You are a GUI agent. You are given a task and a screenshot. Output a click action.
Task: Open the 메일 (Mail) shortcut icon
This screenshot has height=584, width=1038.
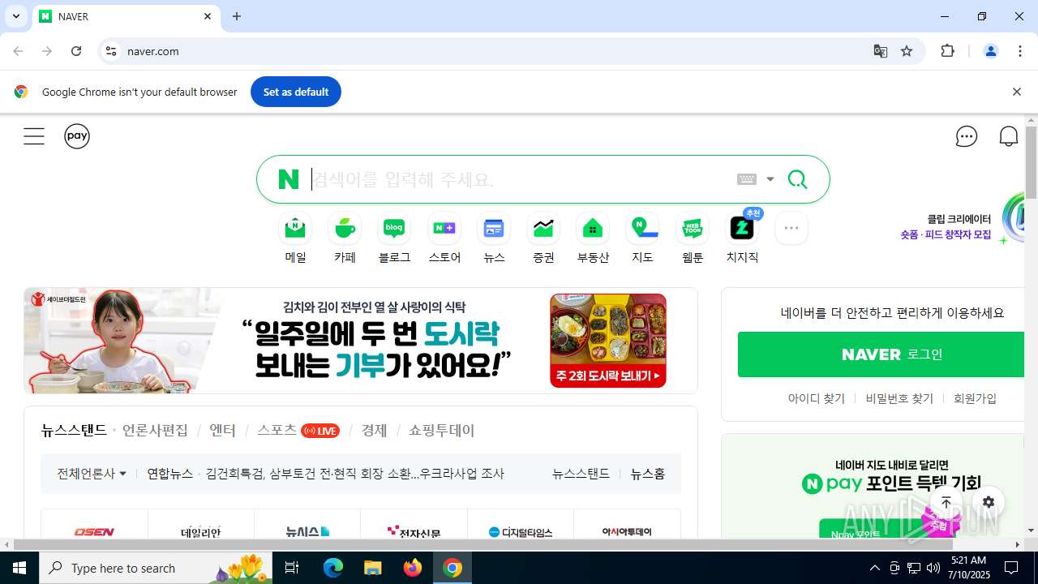click(x=295, y=229)
